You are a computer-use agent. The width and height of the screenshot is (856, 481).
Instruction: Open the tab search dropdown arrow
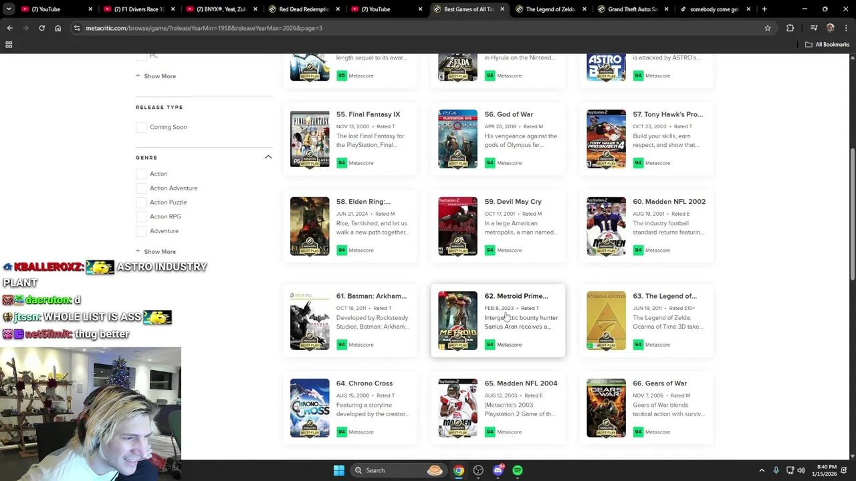(9, 9)
